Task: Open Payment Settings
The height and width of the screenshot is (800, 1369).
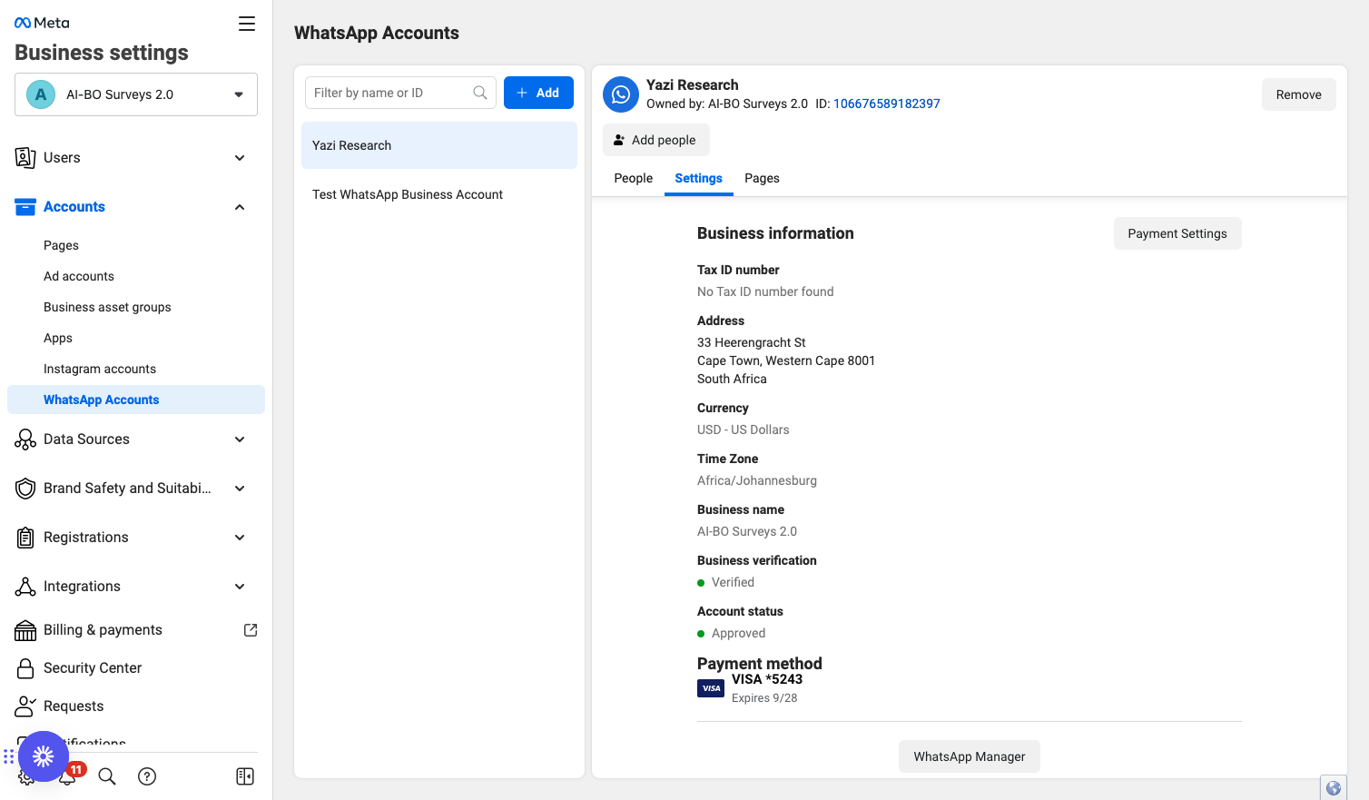Action: pos(1177,233)
